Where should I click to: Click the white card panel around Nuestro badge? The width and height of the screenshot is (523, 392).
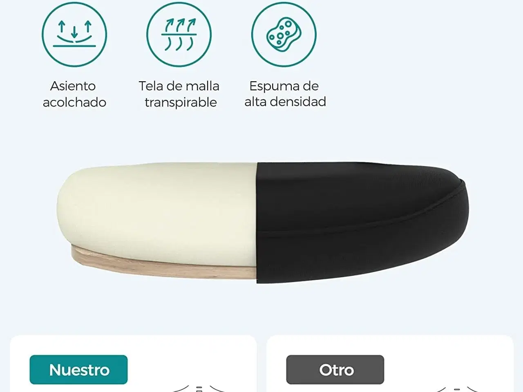(133, 363)
